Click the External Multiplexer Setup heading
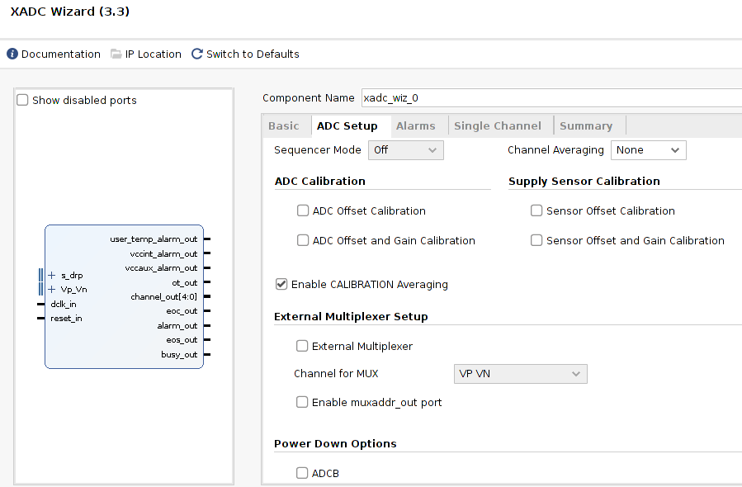 coord(351,317)
